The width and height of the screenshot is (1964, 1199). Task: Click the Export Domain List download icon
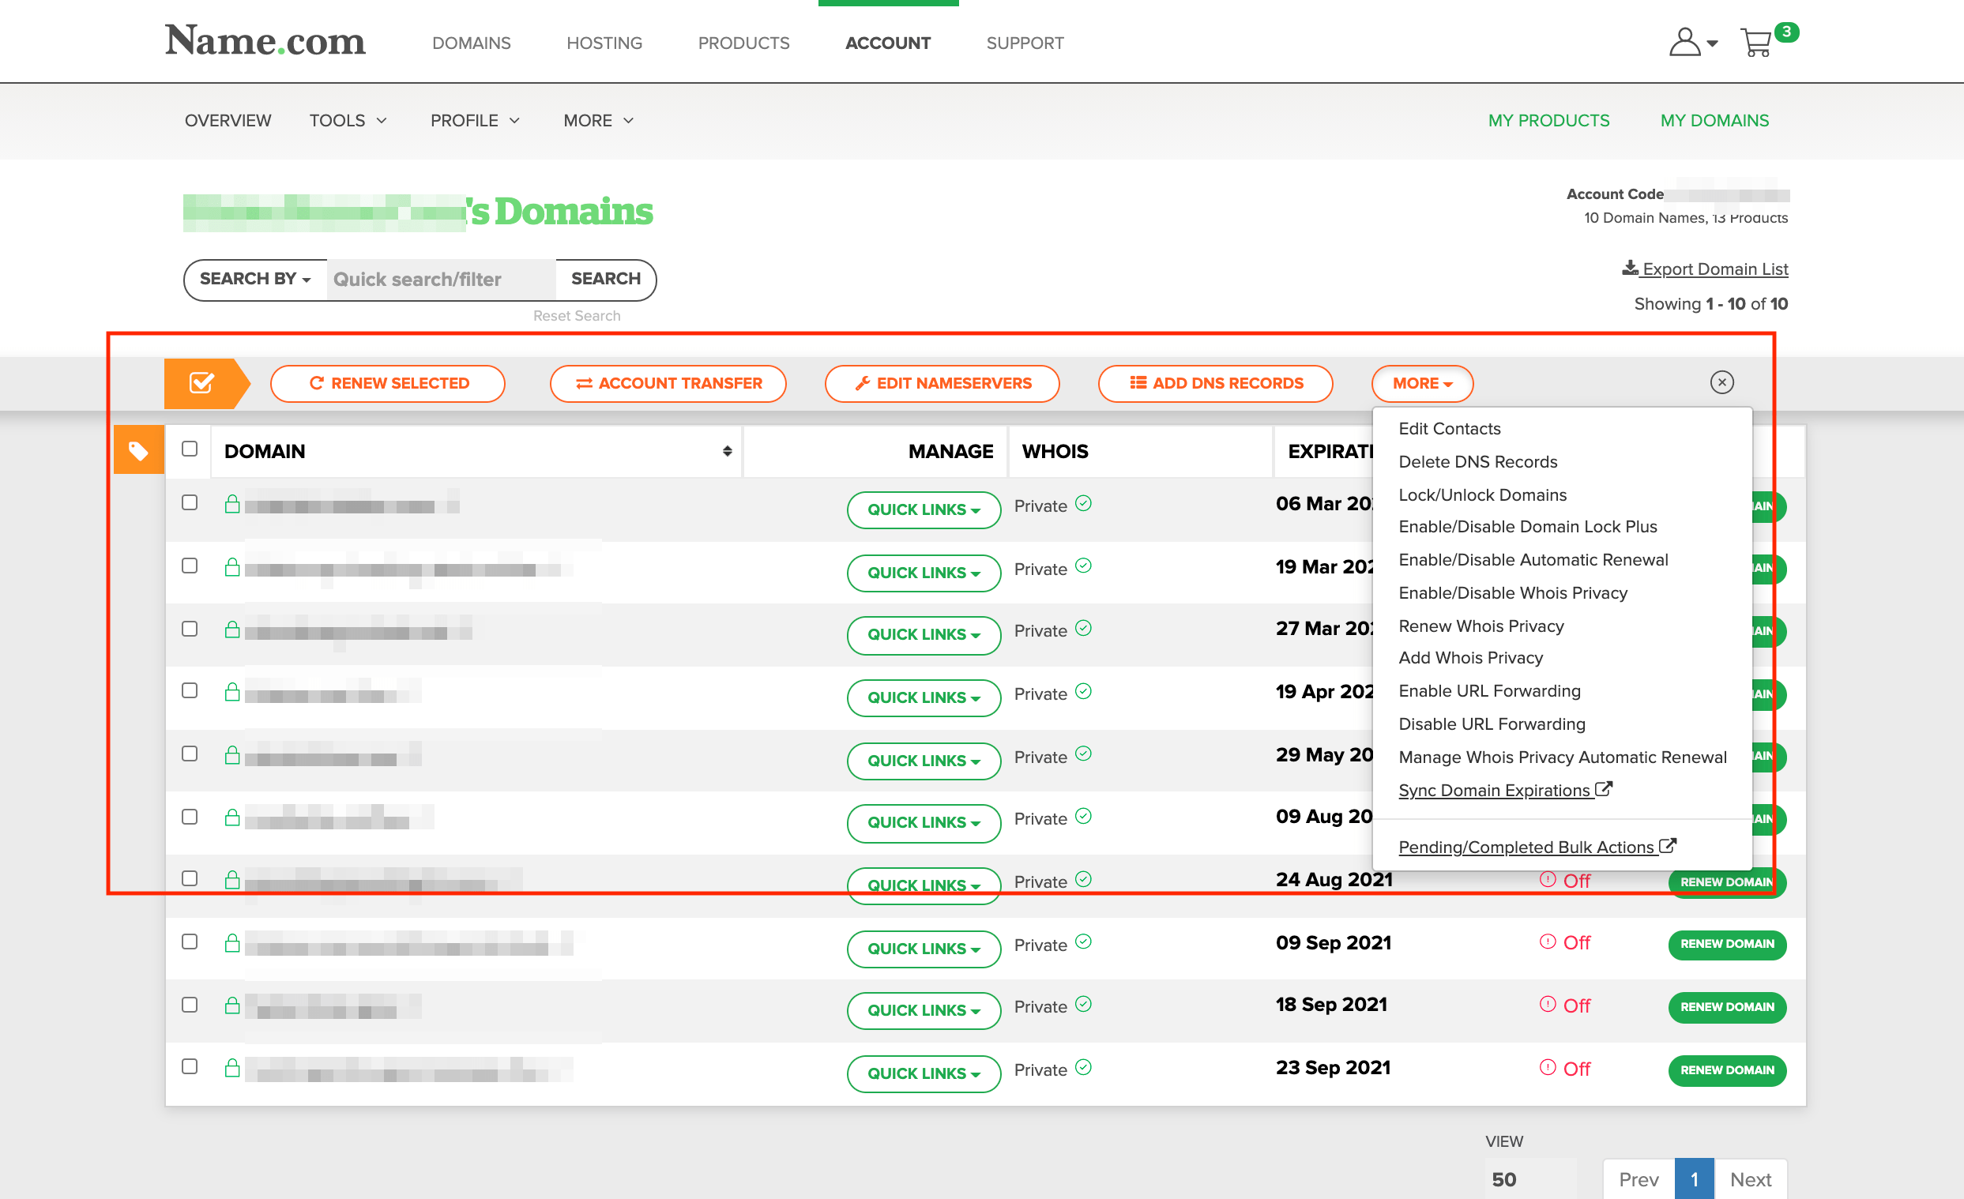click(1630, 269)
